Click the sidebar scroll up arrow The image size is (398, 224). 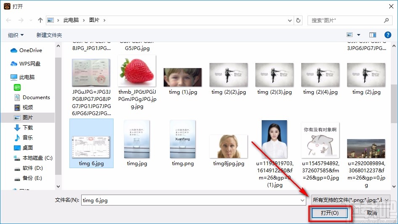coord(58,46)
